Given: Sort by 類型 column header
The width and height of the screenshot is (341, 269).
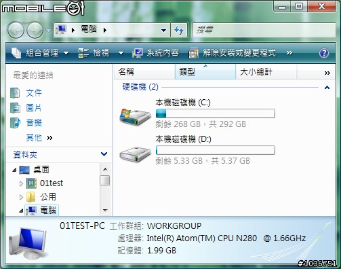Looking at the screenshot, I should pyautogui.click(x=205, y=72).
